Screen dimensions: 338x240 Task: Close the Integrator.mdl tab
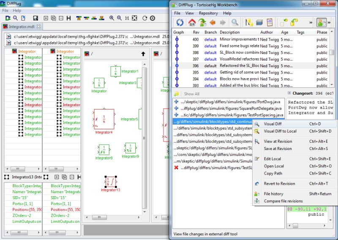tap(38, 26)
